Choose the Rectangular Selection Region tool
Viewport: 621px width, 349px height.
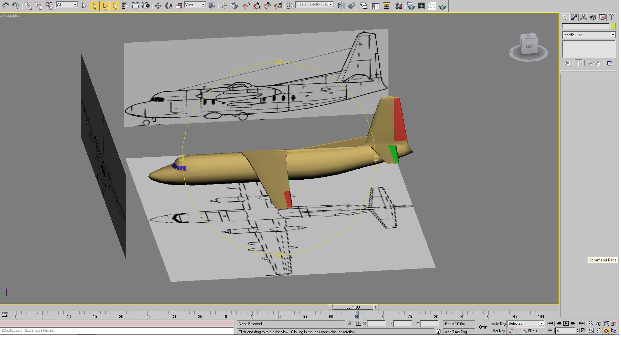tap(136, 6)
